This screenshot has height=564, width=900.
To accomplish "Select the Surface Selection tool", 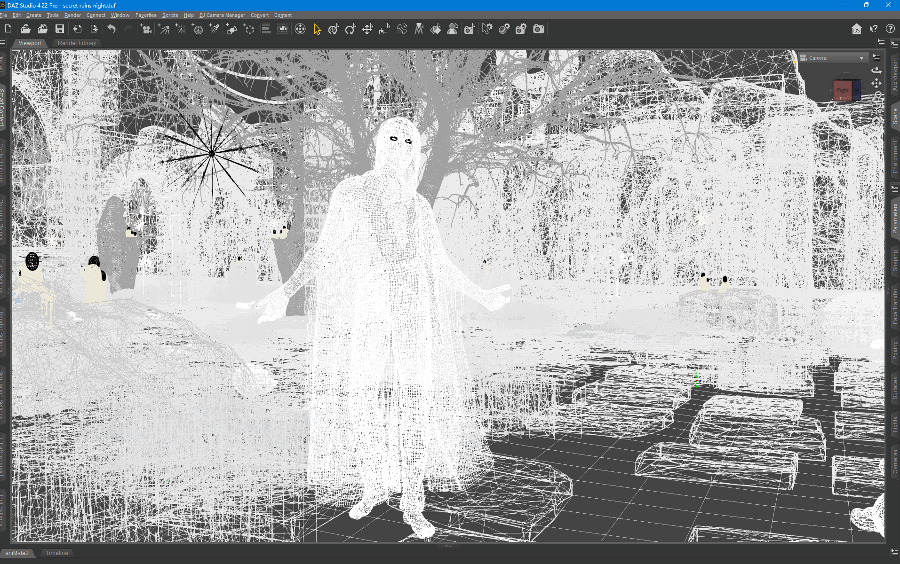I will click(x=436, y=29).
